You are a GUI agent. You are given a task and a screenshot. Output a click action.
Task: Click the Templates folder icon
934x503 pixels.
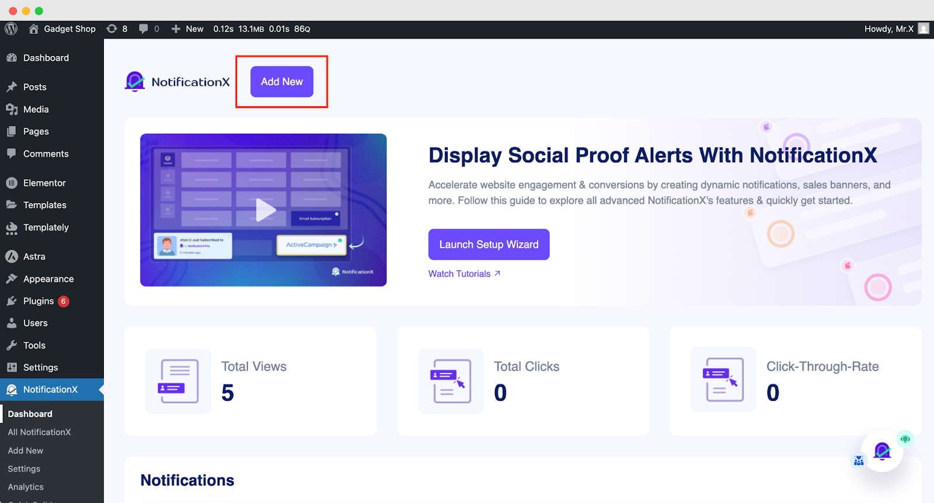click(x=12, y=205)
